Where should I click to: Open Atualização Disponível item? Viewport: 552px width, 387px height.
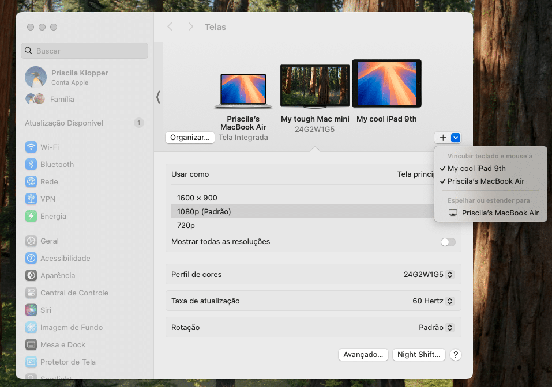[x=84, y=123]
